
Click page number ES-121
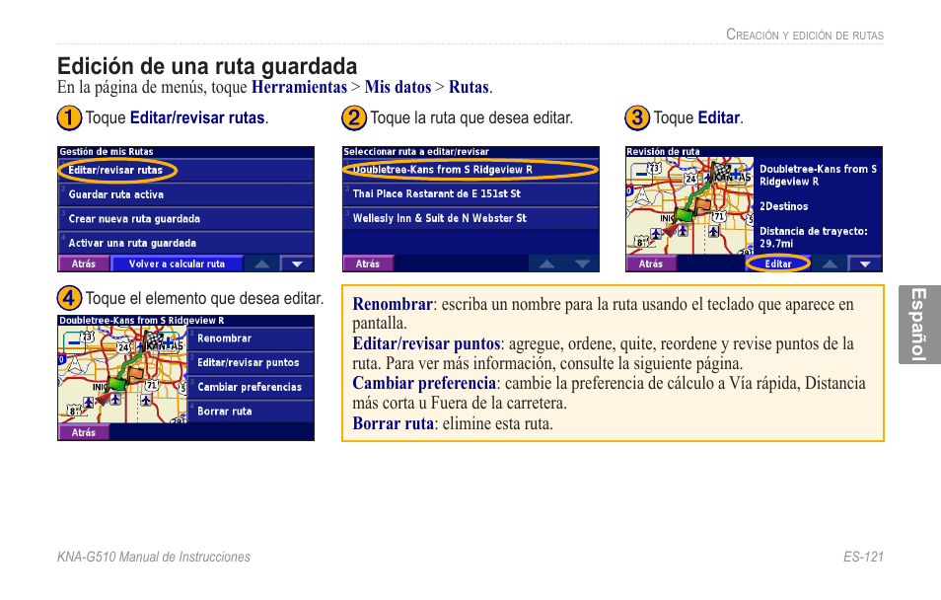tap(863, 557)
